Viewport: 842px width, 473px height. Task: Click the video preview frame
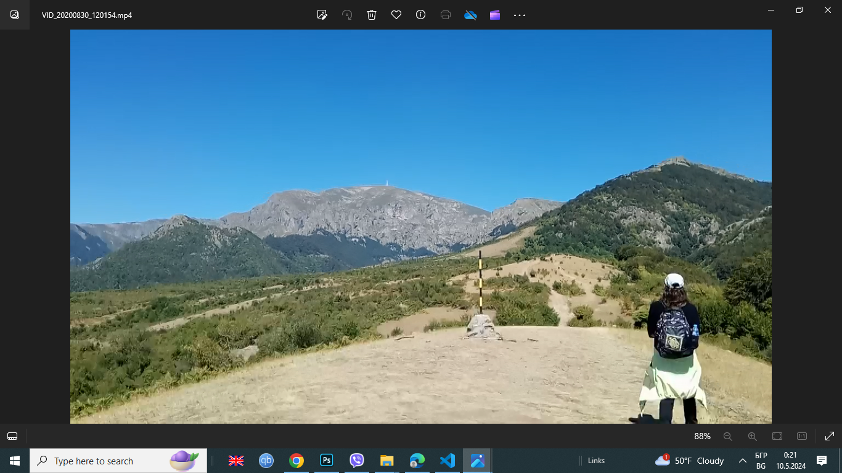click(421, 227)
